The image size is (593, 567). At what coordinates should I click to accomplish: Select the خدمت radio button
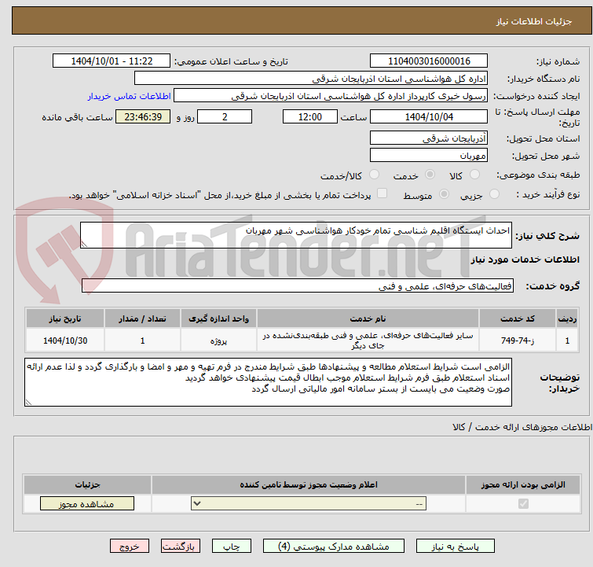pyautogui.click(x=430, y=175)
